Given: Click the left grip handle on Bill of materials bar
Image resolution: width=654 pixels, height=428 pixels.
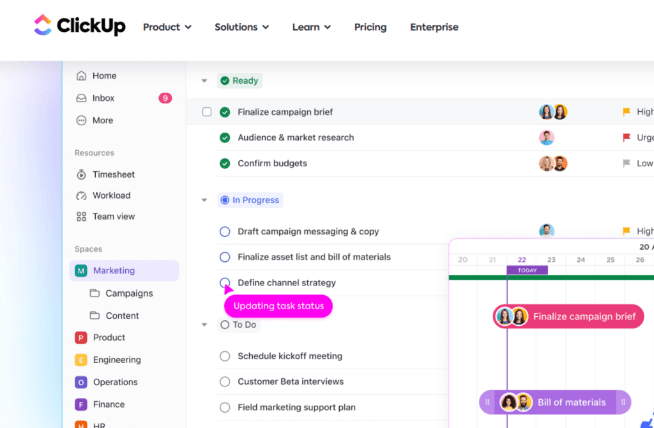Looking at the screenshot, I should tap(487, 402).
